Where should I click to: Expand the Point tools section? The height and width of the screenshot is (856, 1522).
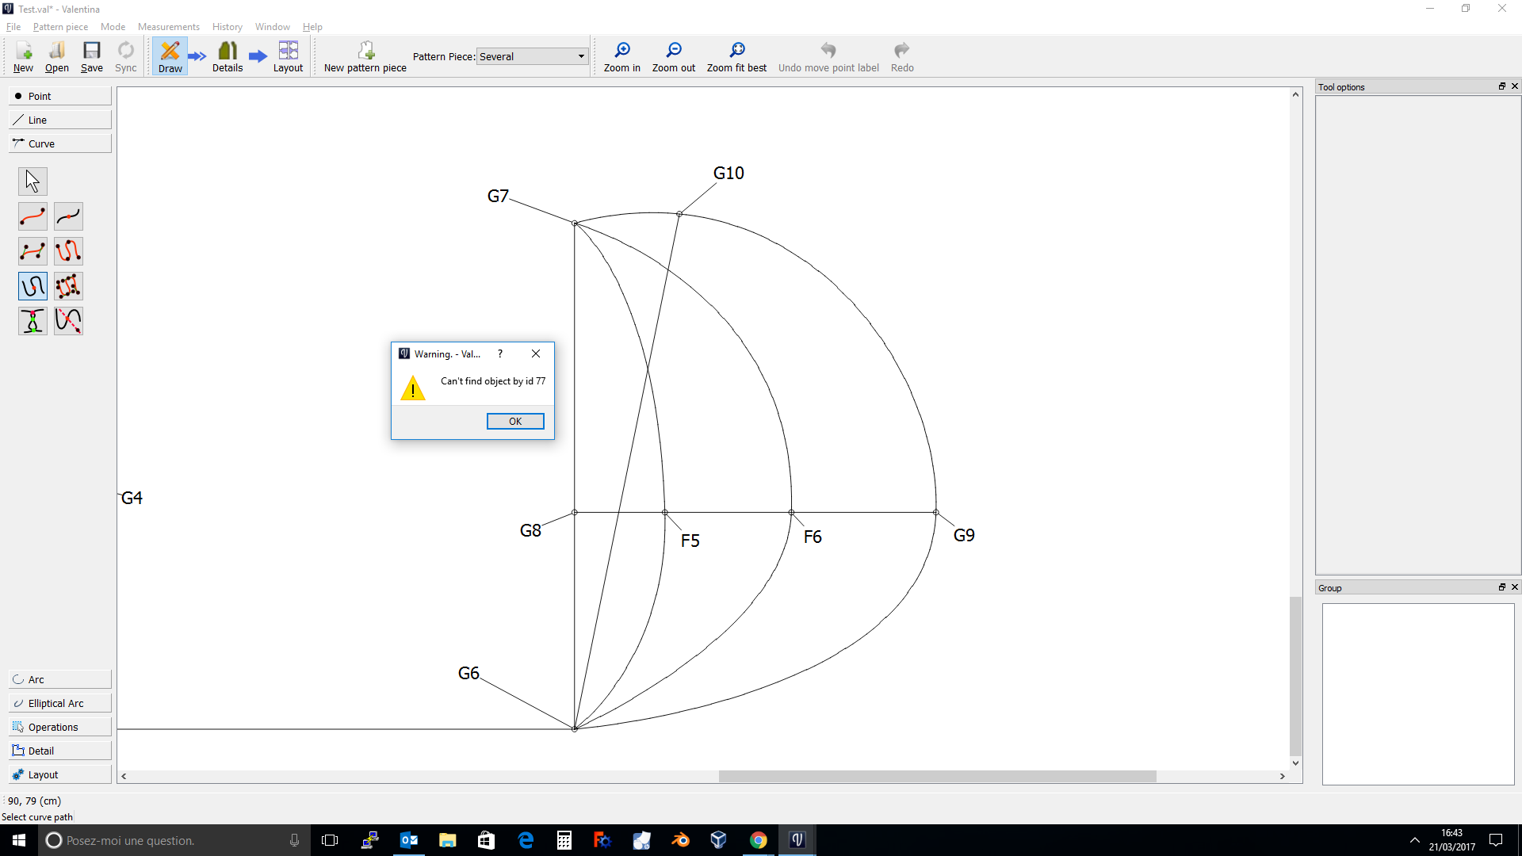(x=60, y=96)
